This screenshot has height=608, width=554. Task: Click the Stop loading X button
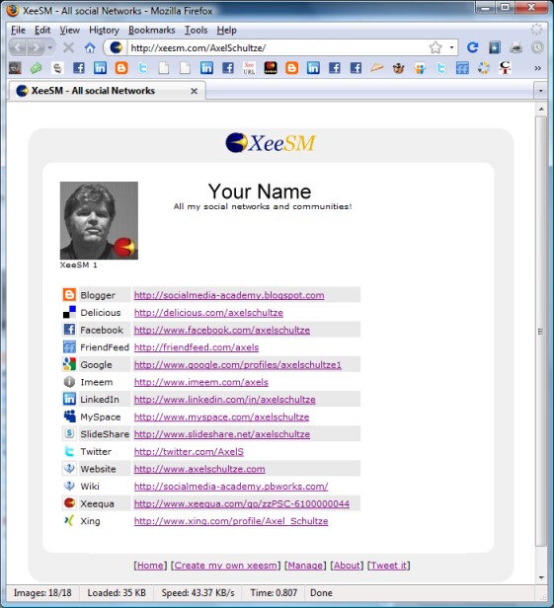(x=68, y=47)
